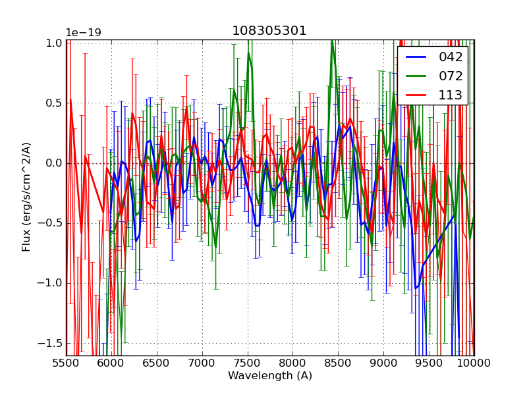Viewport: 527px width, 395px height.
Task: Click the green line sample in legend
Action: pos(416,76)
